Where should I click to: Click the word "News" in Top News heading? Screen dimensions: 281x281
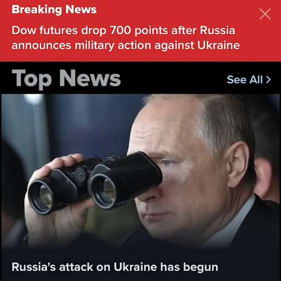[x=90, y=78]
